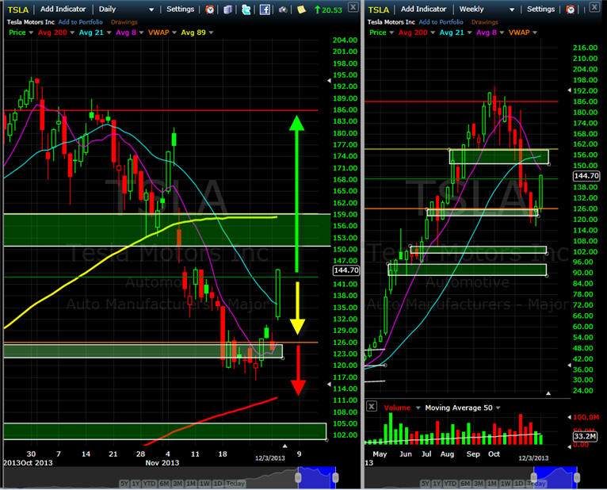Close the Volume indicator panel
607x490 pixels.
coord(371,406)
